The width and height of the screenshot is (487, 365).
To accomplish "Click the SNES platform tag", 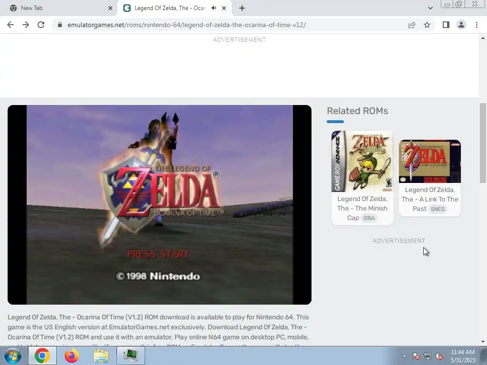I will click(x=438, y=209).
